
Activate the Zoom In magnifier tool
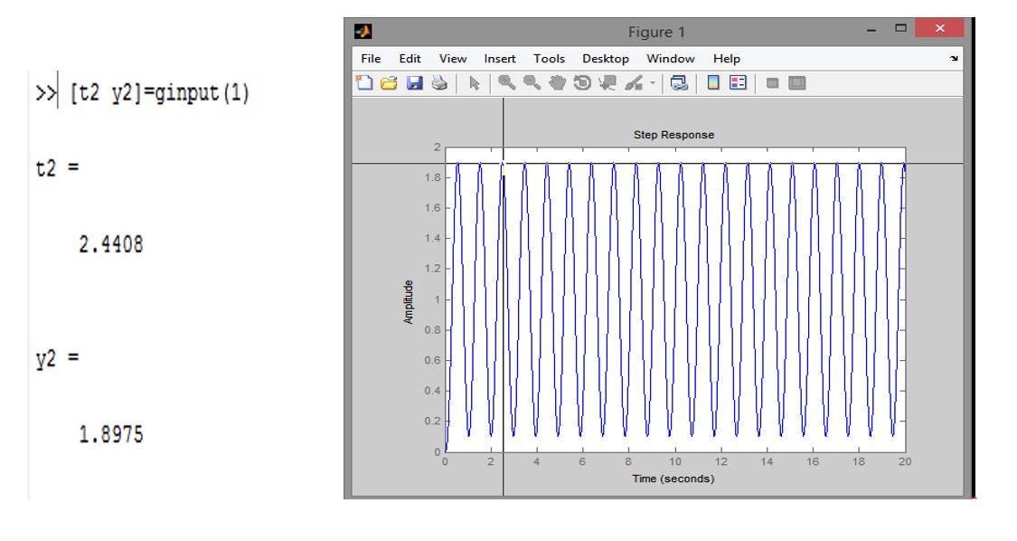click(x=506, y=82)
